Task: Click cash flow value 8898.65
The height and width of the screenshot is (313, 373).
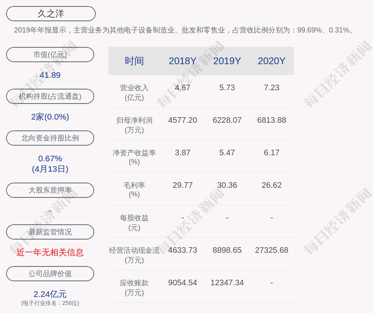Action: tap(227, 250)
